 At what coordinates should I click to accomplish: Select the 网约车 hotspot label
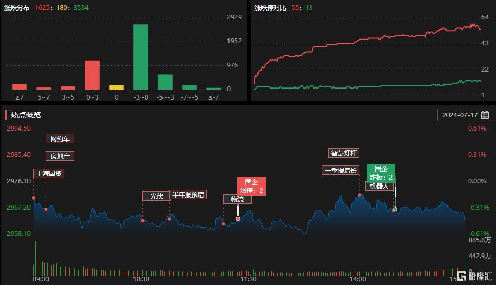point(60,139)
